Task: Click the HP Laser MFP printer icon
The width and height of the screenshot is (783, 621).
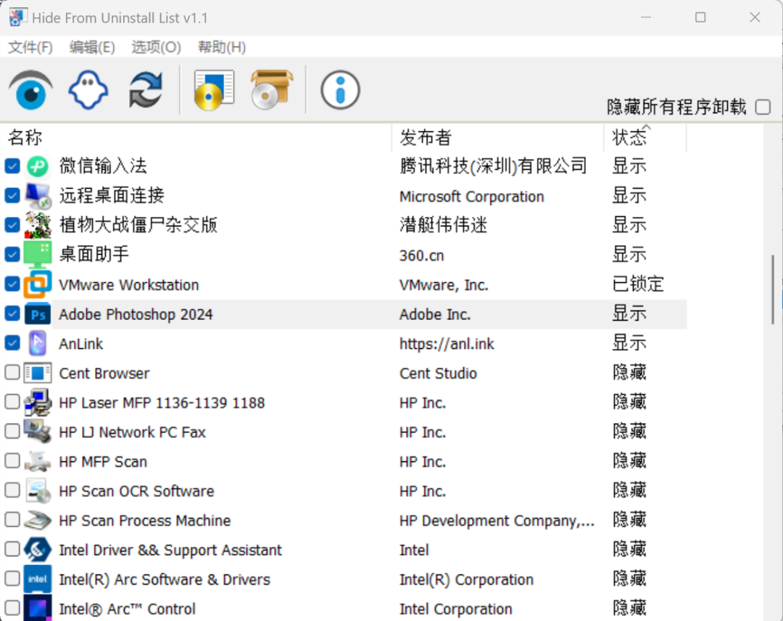Action: tap(38, 403)
